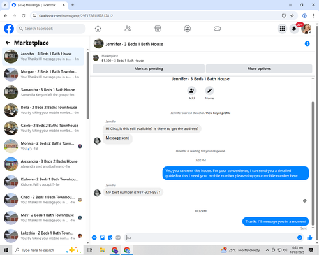Open the Facebook logo home link
The width and height of the screenshot is (319, 255).
pyautogui.click(x=9, y=29)
